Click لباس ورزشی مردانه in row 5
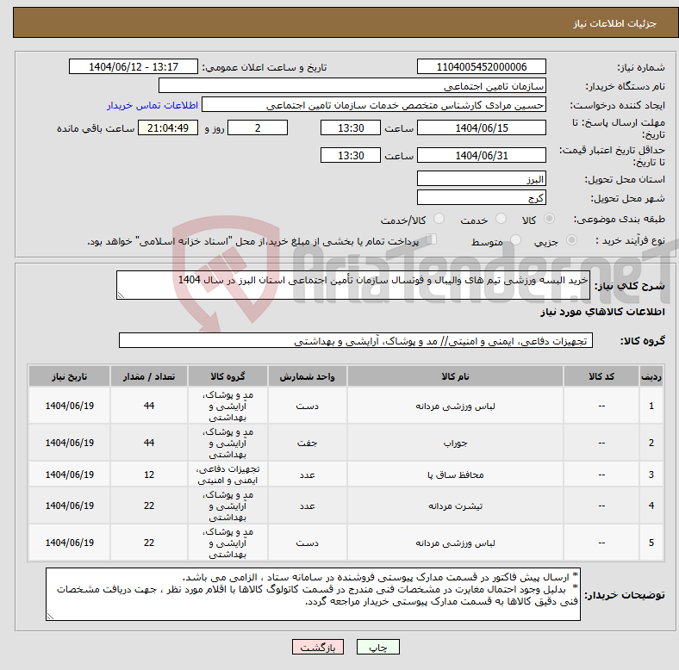This screenshot has width=679, height=670. coord(455,543)
